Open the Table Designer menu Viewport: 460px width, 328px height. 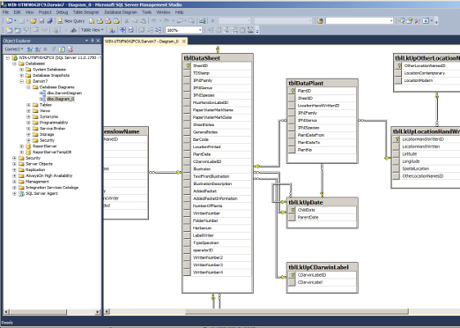pos(85,12)
